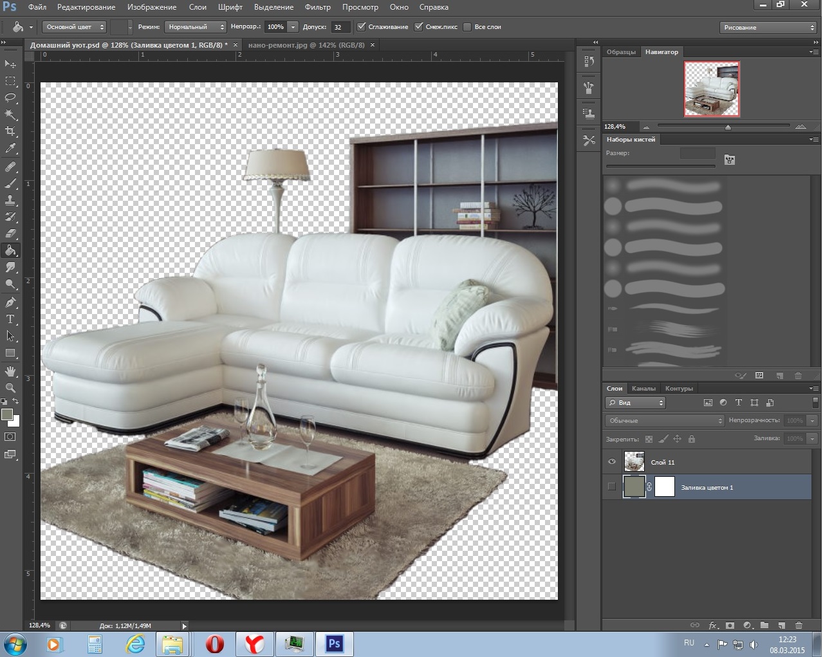This screenshot has height=657, width=823.
Task: Create new fill or adjustment layer
Action: click(748, 625)
